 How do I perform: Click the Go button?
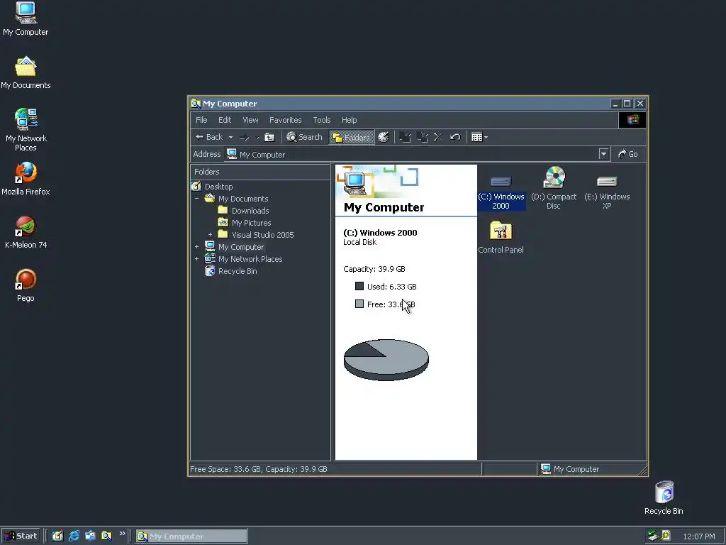(x=628, y=154)
